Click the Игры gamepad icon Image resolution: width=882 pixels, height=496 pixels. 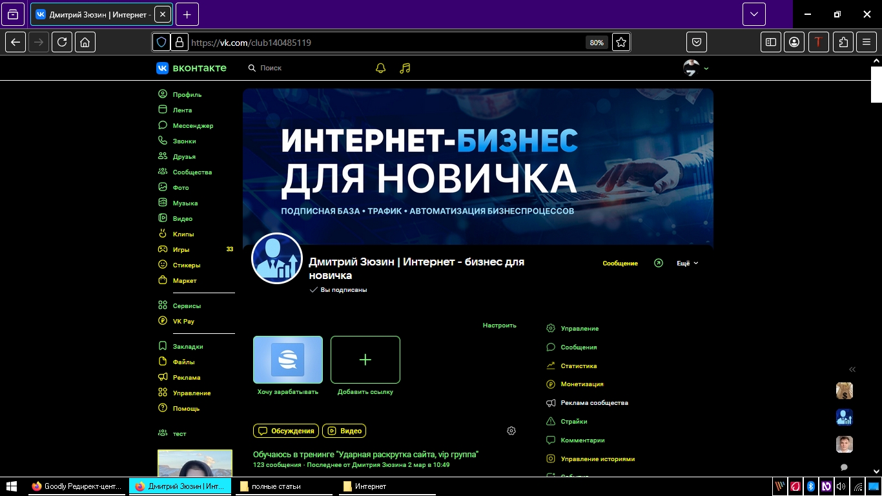coord(163,249)
